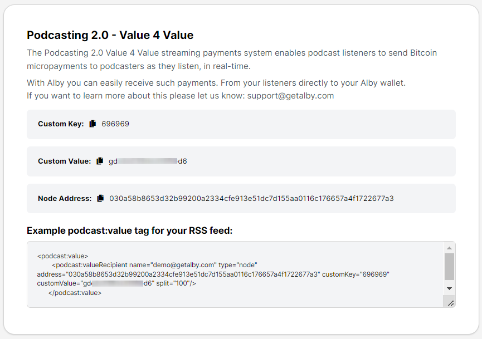Click the textarea resize handle corner

coord(450,303)
